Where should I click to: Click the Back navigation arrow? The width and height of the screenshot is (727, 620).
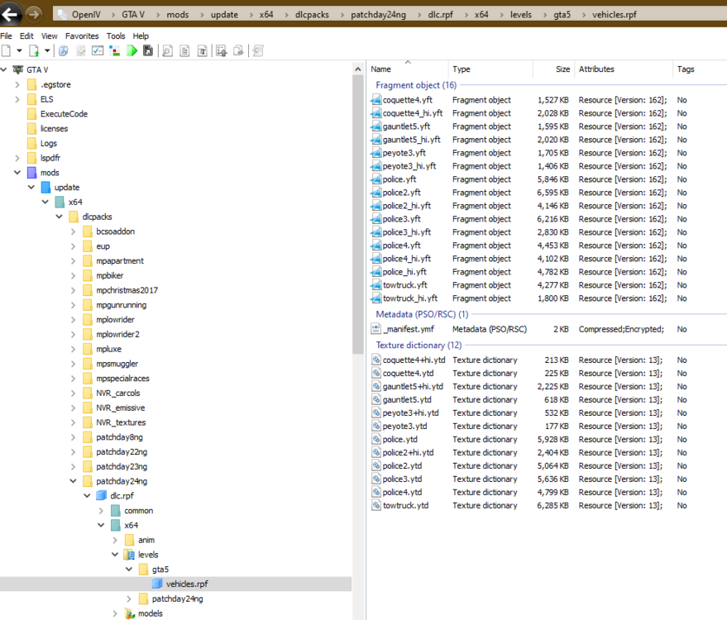(10, 14)
